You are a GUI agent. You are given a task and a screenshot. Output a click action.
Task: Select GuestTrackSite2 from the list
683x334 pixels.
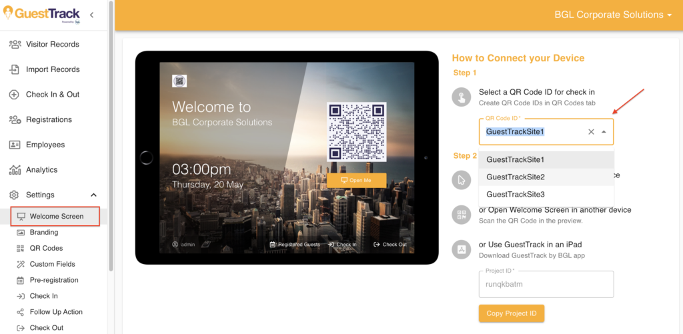(x=516, y=177)
